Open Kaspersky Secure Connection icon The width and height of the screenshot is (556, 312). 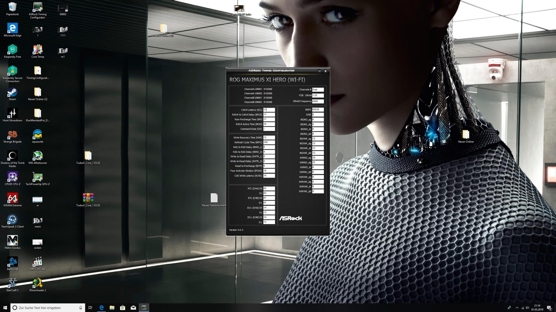point(12,74)
